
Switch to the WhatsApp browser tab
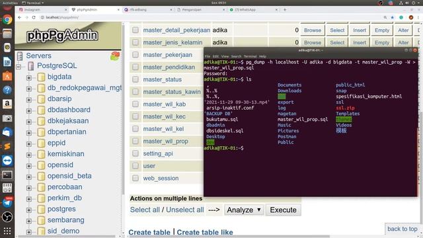(x=254, y=9)
